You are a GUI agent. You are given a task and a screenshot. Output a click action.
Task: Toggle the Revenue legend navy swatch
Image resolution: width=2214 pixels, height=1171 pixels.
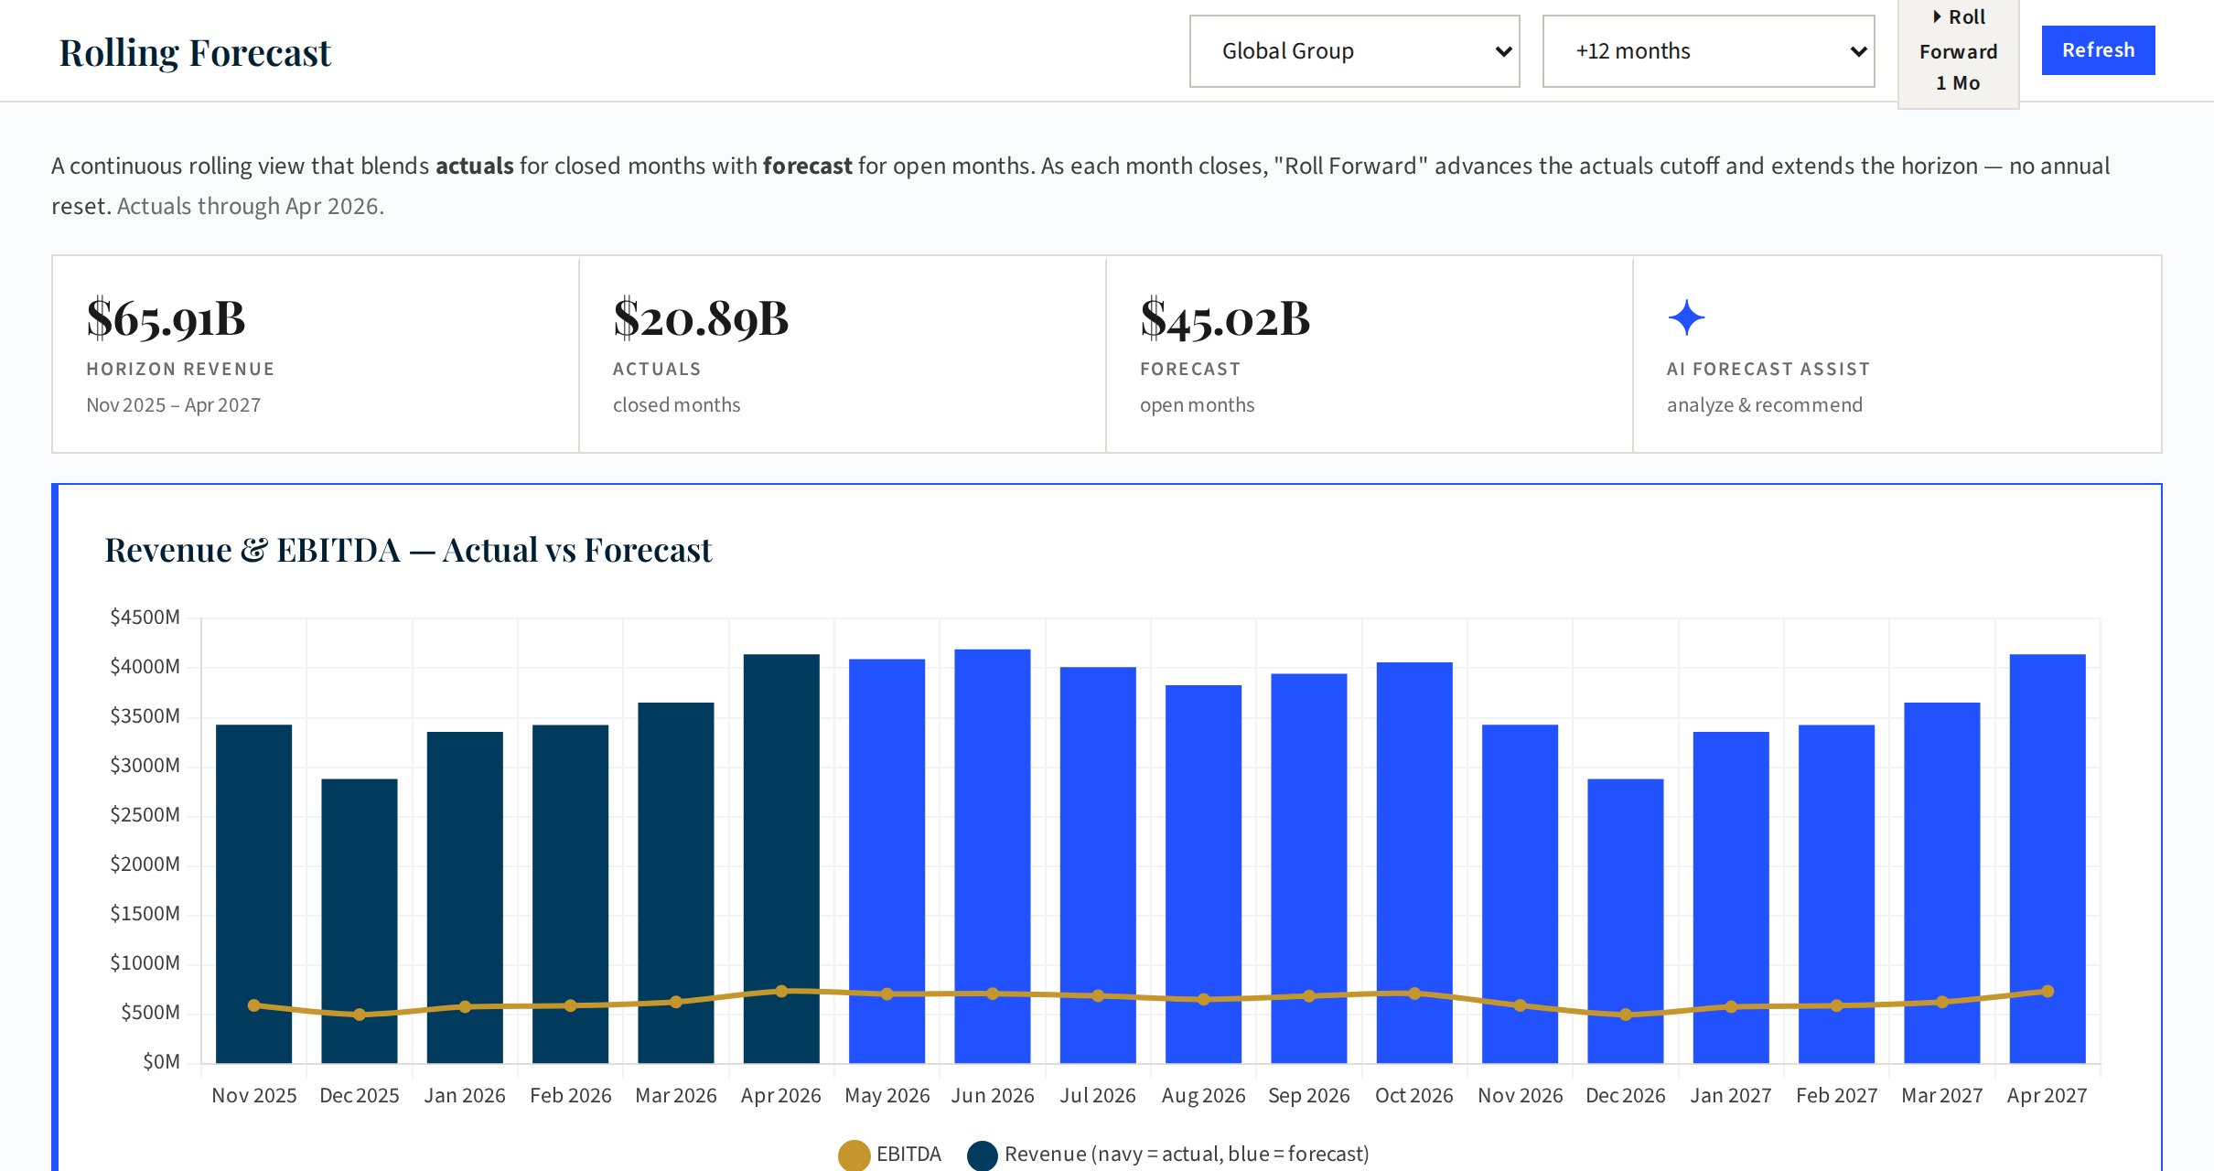[983, 1155]
